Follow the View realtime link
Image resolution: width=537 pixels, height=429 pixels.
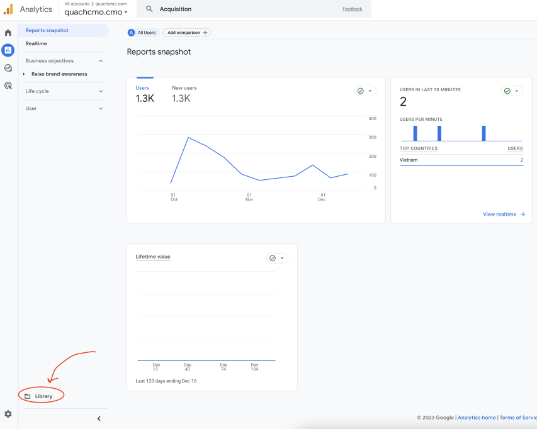504,214
